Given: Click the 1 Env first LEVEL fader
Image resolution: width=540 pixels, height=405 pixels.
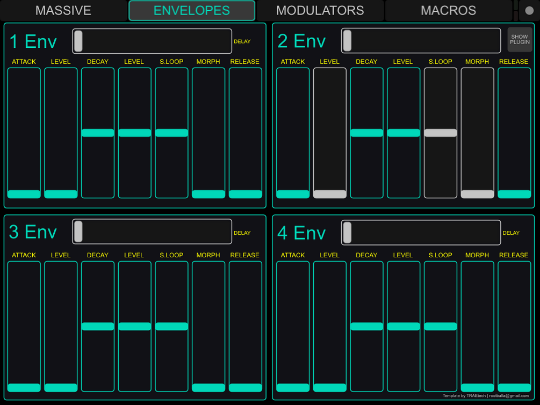Looking at the screenshot, I should click(61, 133).
